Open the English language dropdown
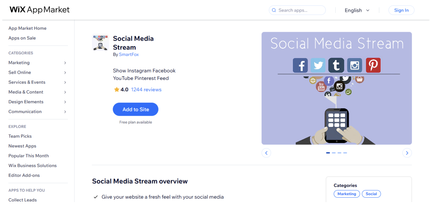This screenshot has height=213, width=431. tap(357, 10)
